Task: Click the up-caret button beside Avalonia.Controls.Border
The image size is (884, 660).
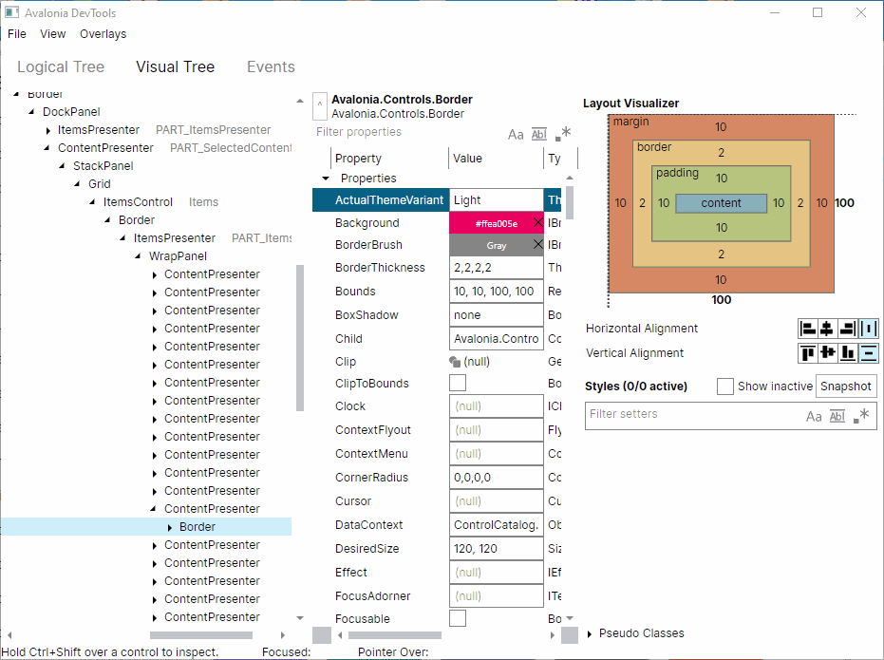Action: point(320,106)
